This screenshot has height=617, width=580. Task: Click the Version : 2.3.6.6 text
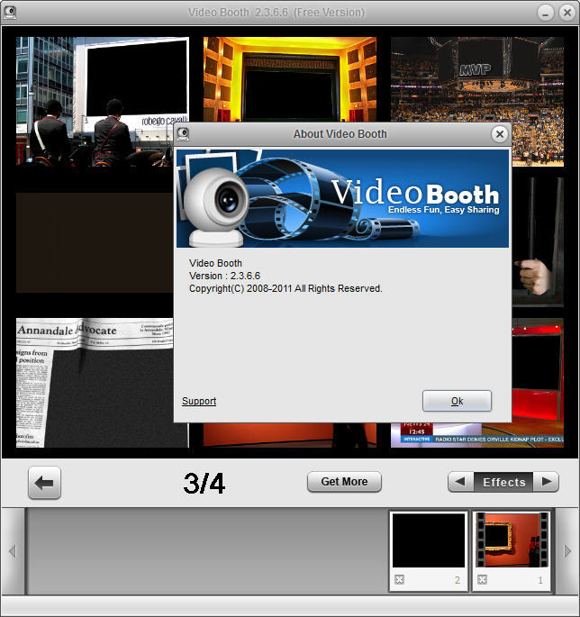pos(224,276)
